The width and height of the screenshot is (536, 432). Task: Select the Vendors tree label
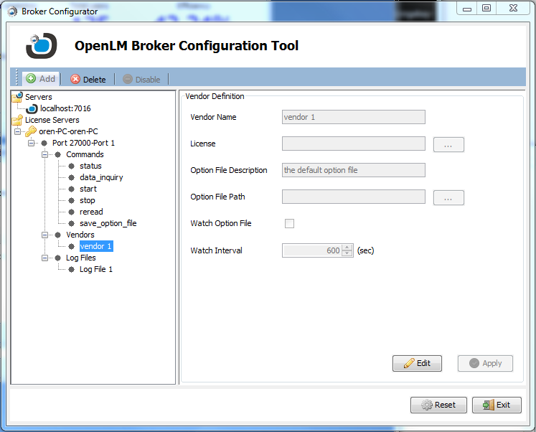tap(80, 235)
